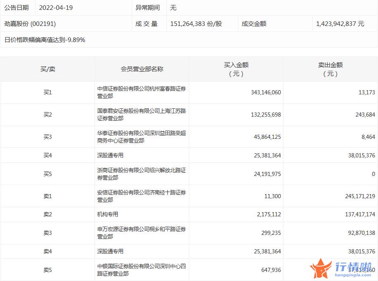Select sell amount 243,684
Screen dimensions: 378x281
pyautogui.click(x=365, y=115)
